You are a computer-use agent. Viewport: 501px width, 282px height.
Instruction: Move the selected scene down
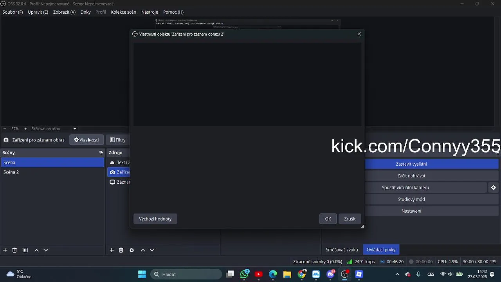tap(46, 250)
